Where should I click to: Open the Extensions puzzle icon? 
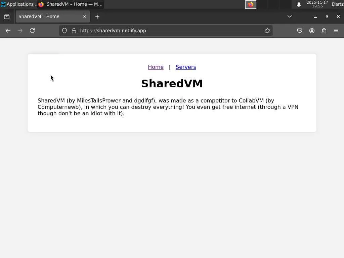(x=324, y=31)
